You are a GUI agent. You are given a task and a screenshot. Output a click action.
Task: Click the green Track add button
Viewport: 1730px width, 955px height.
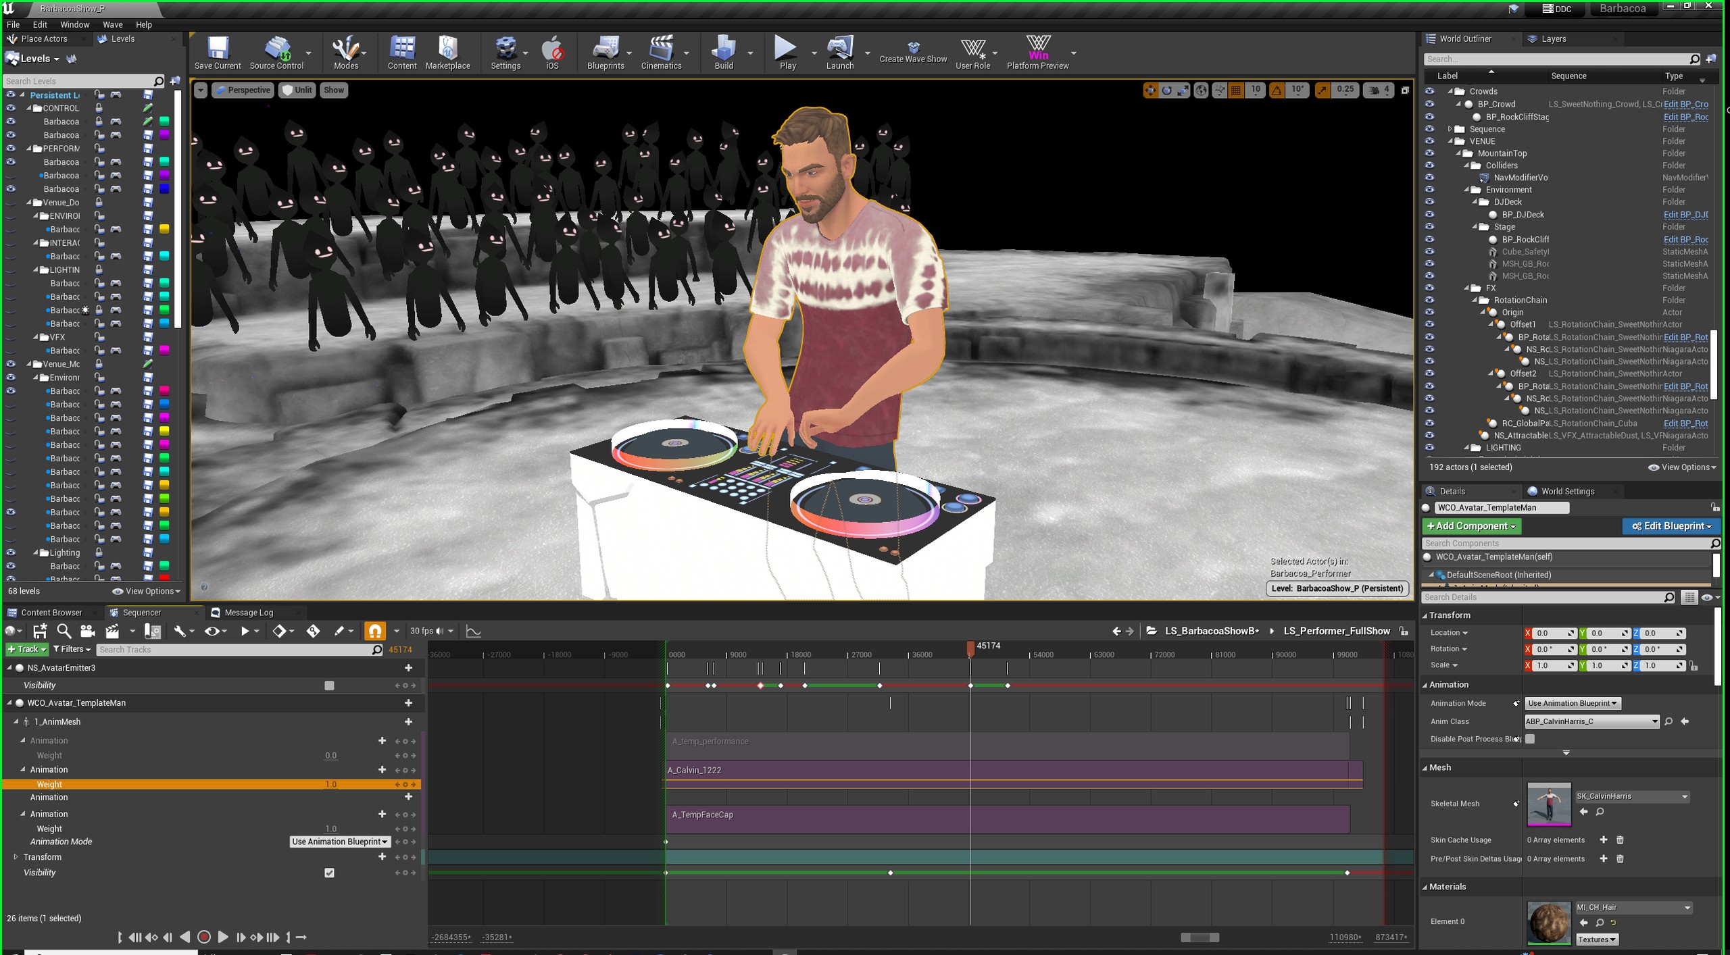[27, 649]
